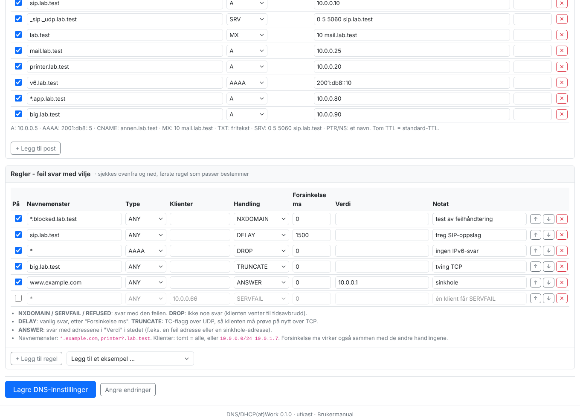
Task: Disable the *.blocked.lab.test rule checkbox
Action: [x=18, y=218]
